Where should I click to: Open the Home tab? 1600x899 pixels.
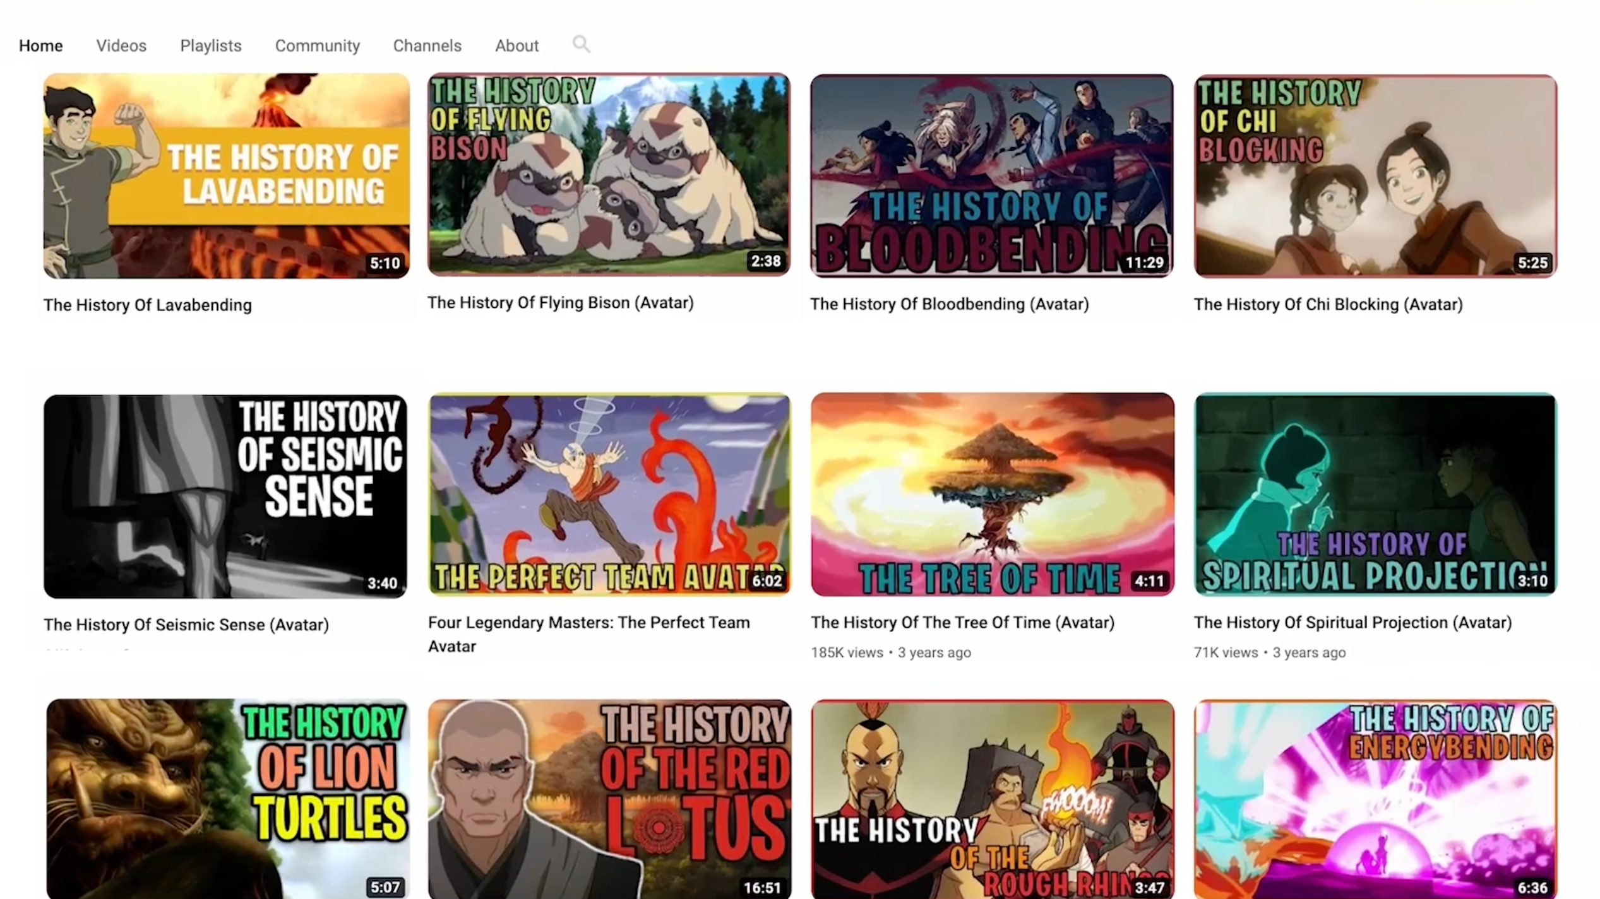click(41, 46)
